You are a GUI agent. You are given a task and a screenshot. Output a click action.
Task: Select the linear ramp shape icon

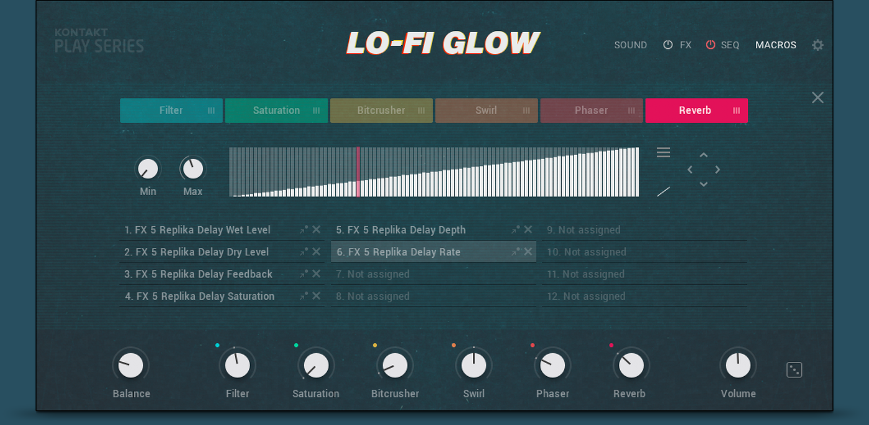point(664,191)
